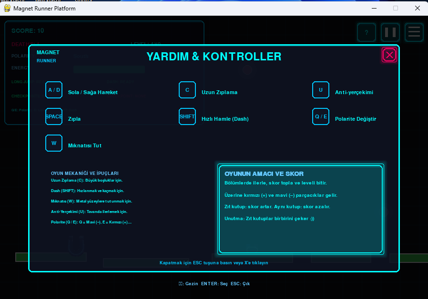Viewport: 428px width, 299px height.
Task: Click the MAGNET RUNNER logo text
Action: tap(48, 56)
